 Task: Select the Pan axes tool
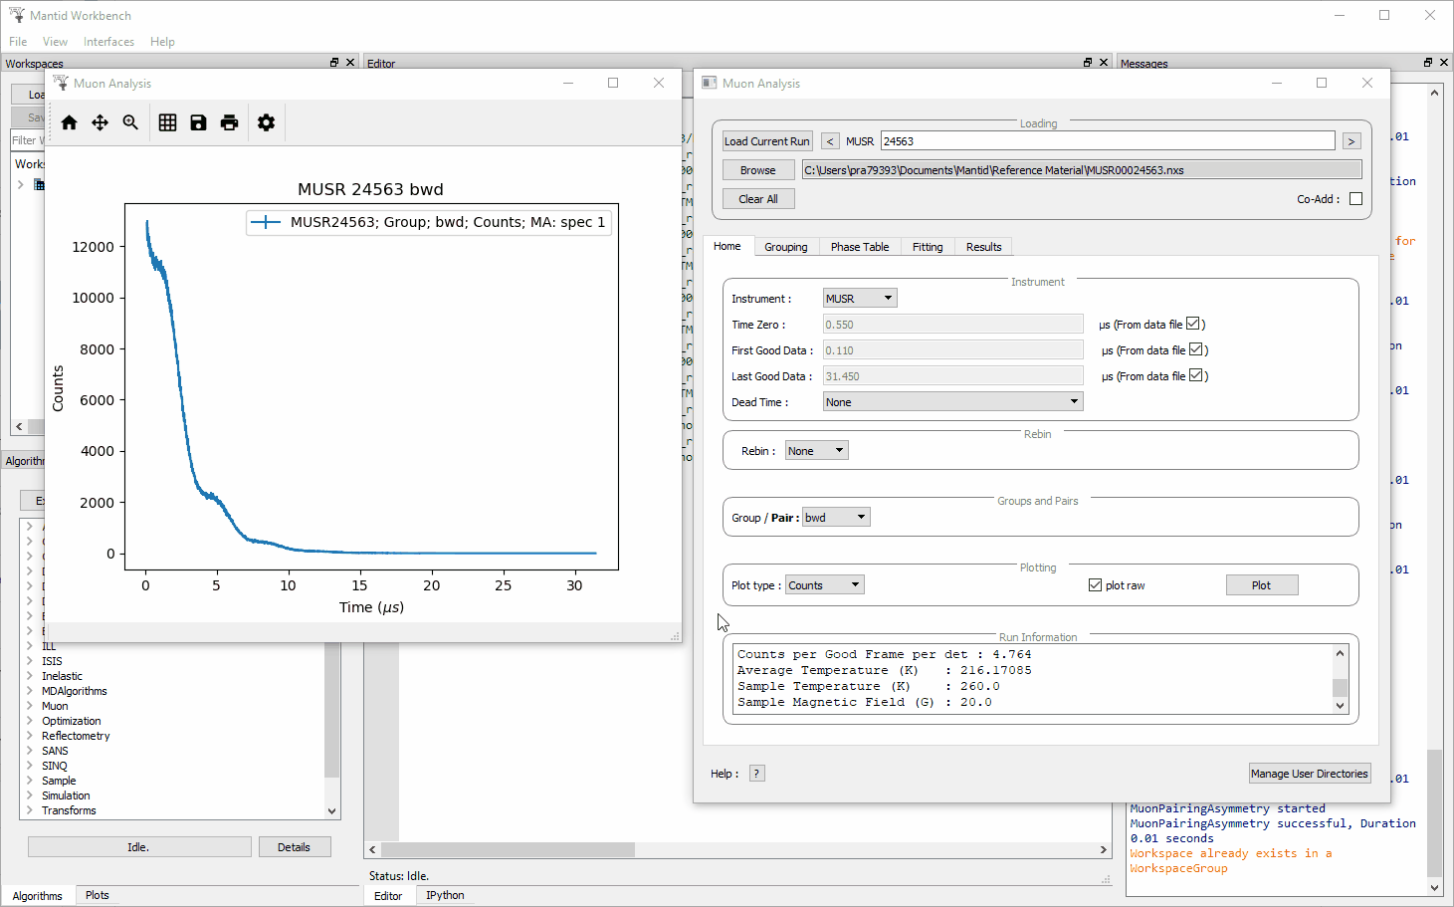tap(100, 122)
